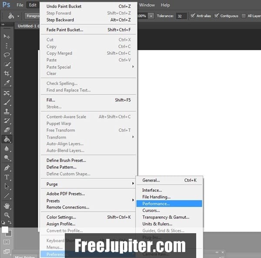Open the Foreground fill source dropdown
This screenshot has height=258, width=261.
coord(33,16)
